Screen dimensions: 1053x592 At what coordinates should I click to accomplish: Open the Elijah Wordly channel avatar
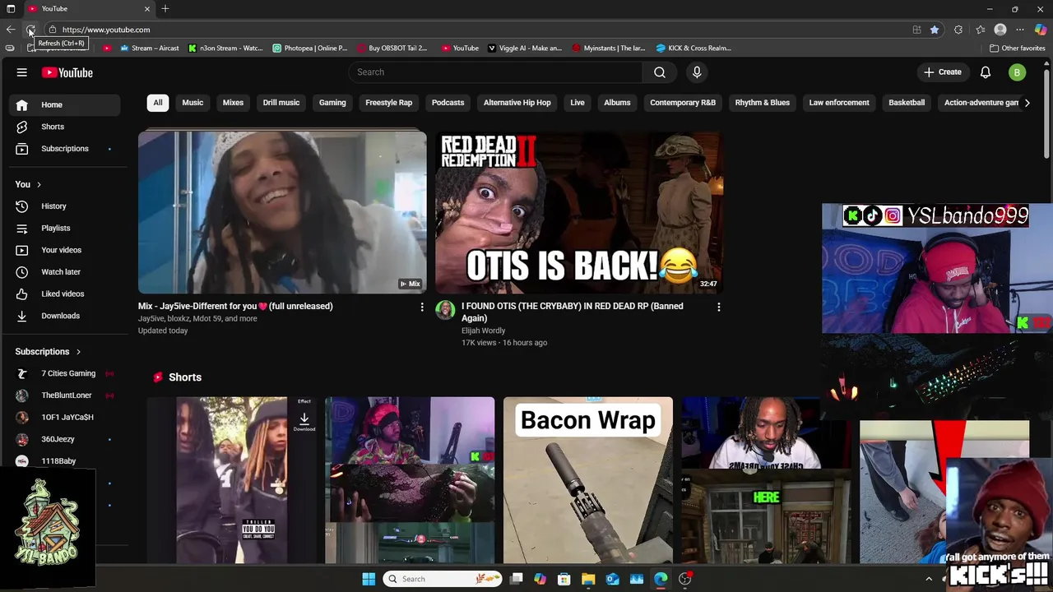[x=445, y=310]
